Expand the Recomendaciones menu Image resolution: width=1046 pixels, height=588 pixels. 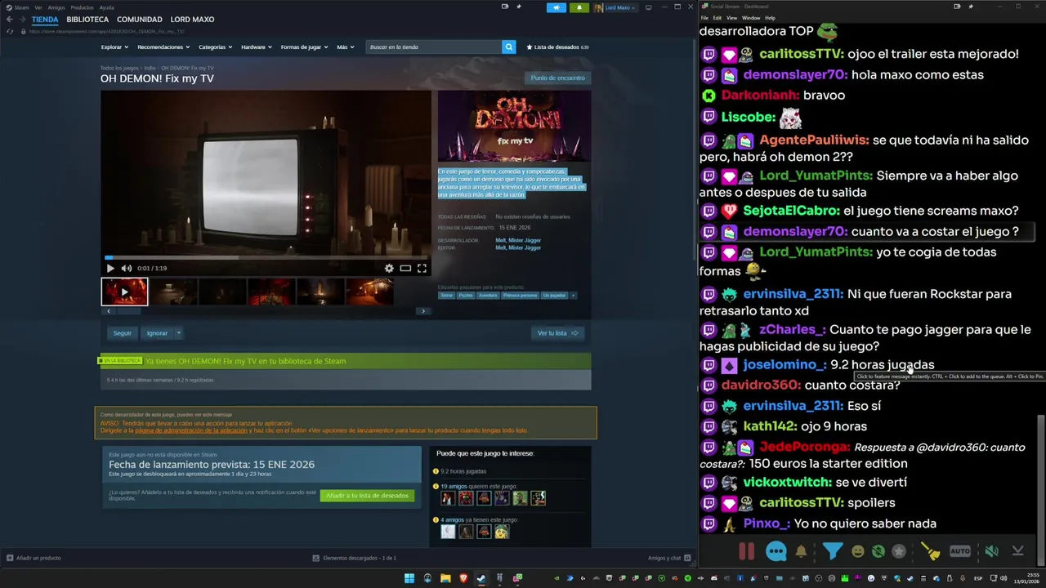pos(163,47)
